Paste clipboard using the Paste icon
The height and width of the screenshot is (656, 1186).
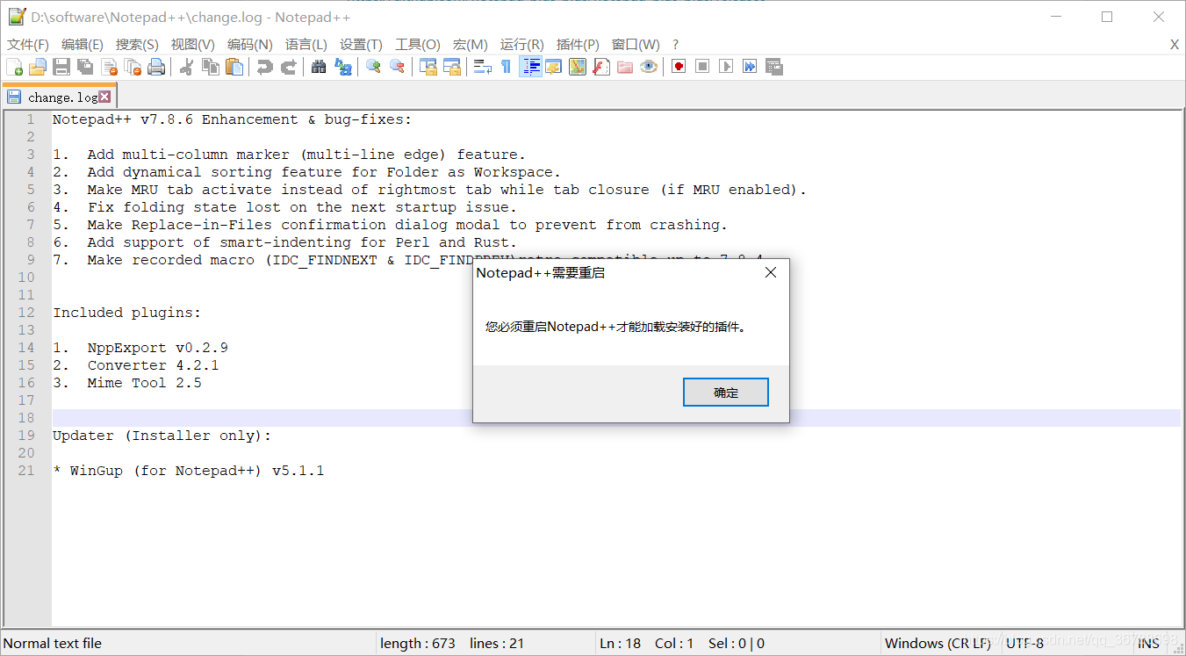point(234,67)
